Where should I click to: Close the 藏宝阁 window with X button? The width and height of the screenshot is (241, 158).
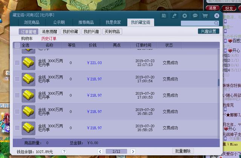point(217,16)
